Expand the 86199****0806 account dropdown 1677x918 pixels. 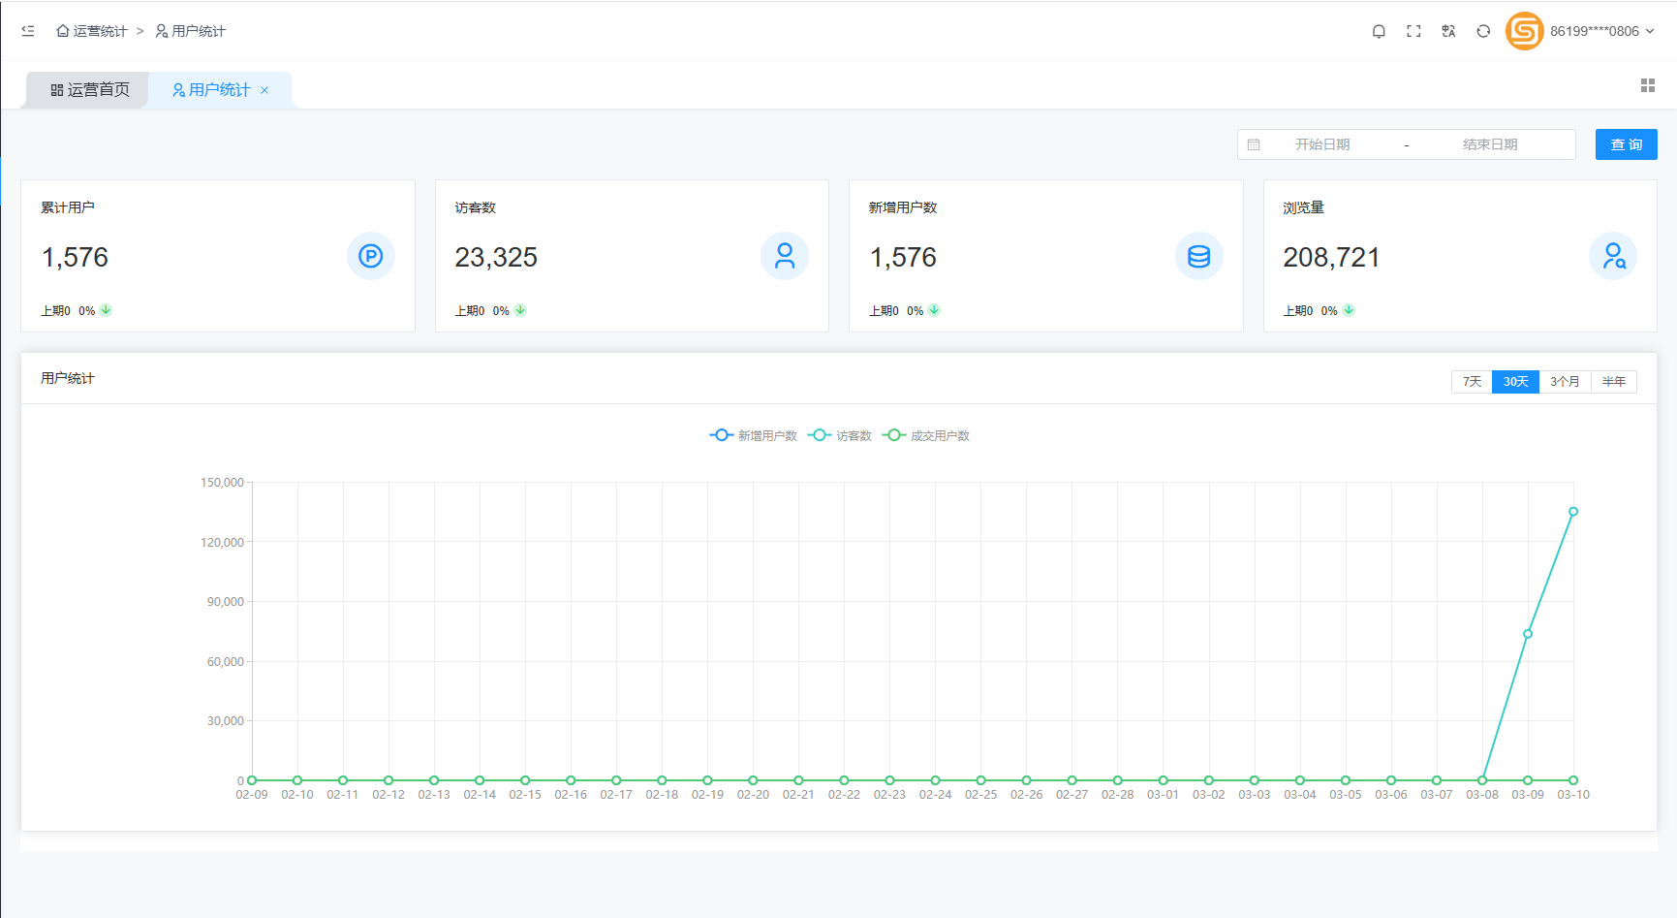point(1601,31)
